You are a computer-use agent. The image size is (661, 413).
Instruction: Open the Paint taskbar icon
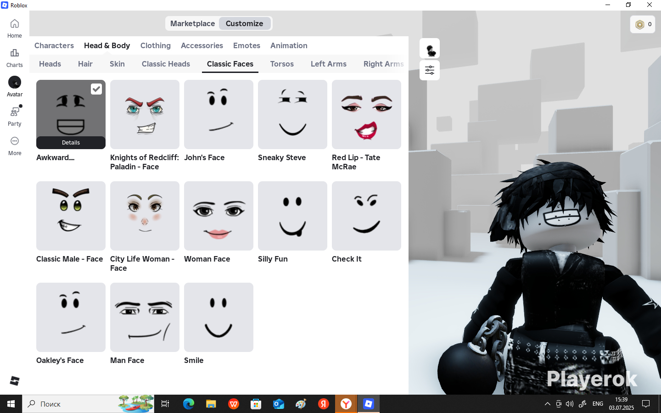click(301, 404)
